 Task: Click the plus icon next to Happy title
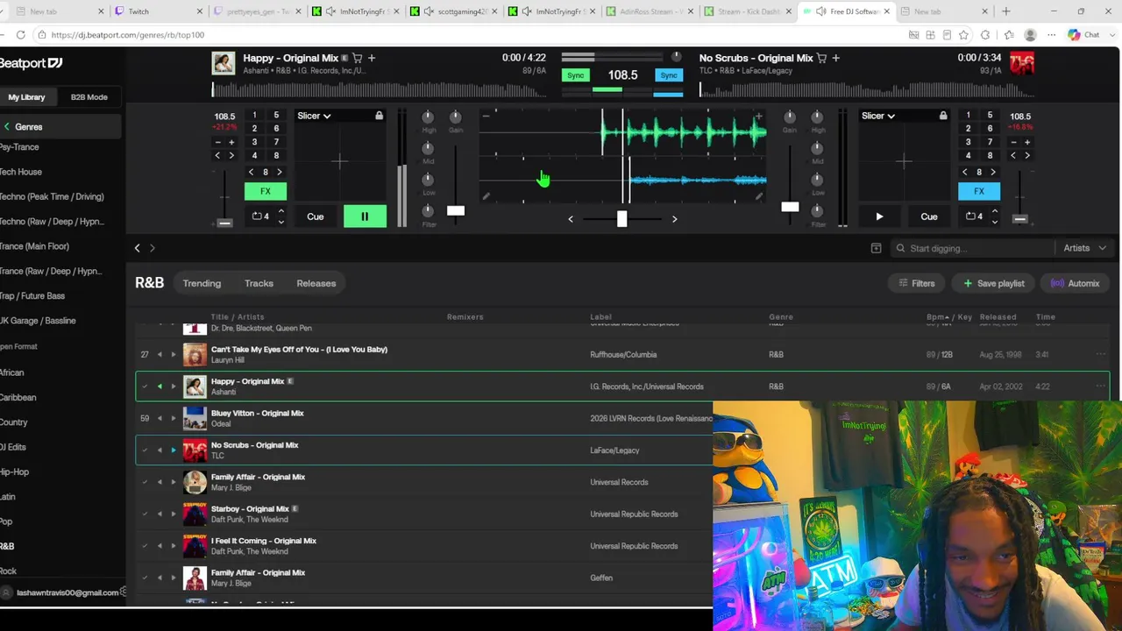(x=372, y=58)
